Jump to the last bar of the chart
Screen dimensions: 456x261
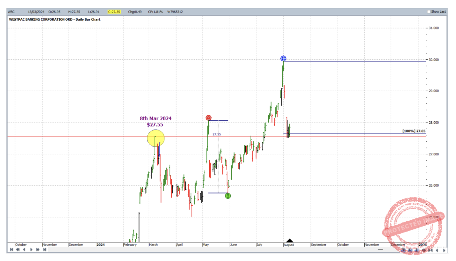click(45, 250)
